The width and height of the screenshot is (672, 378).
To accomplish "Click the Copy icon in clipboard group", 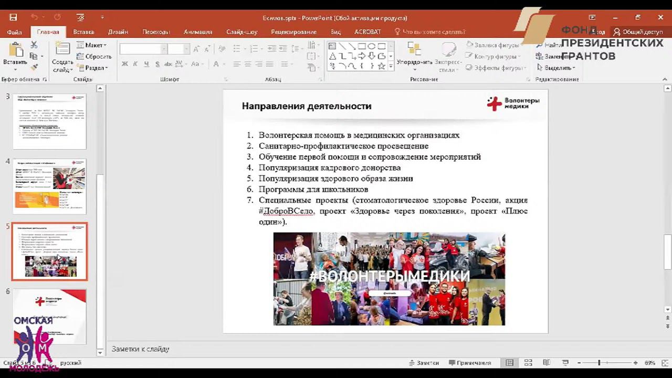I will click(x=34, y=56).
